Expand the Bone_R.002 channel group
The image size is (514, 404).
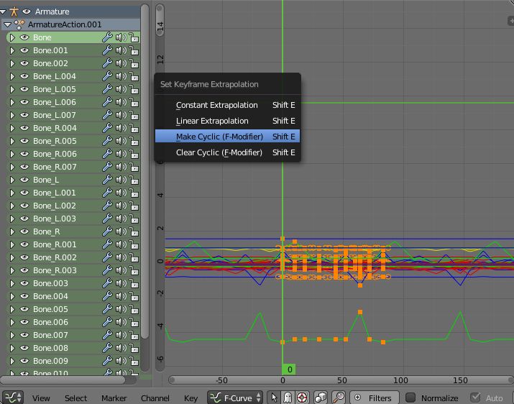12,257
